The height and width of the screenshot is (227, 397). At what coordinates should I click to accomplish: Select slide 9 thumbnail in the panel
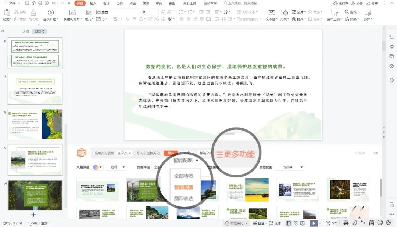[35, 160]
